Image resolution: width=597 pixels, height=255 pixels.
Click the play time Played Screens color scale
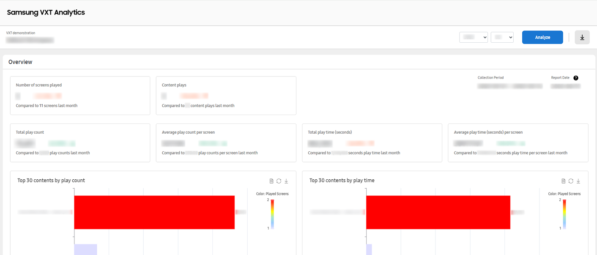pos(564,214)
